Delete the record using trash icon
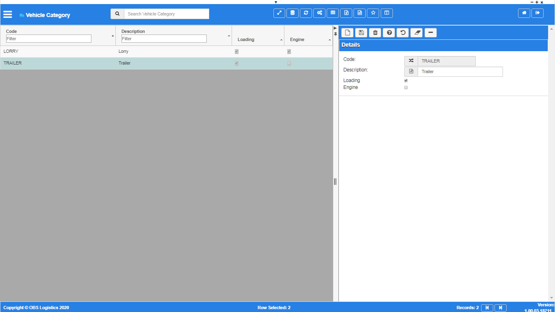This screenshot has width=555, height=312. point(375,32)
